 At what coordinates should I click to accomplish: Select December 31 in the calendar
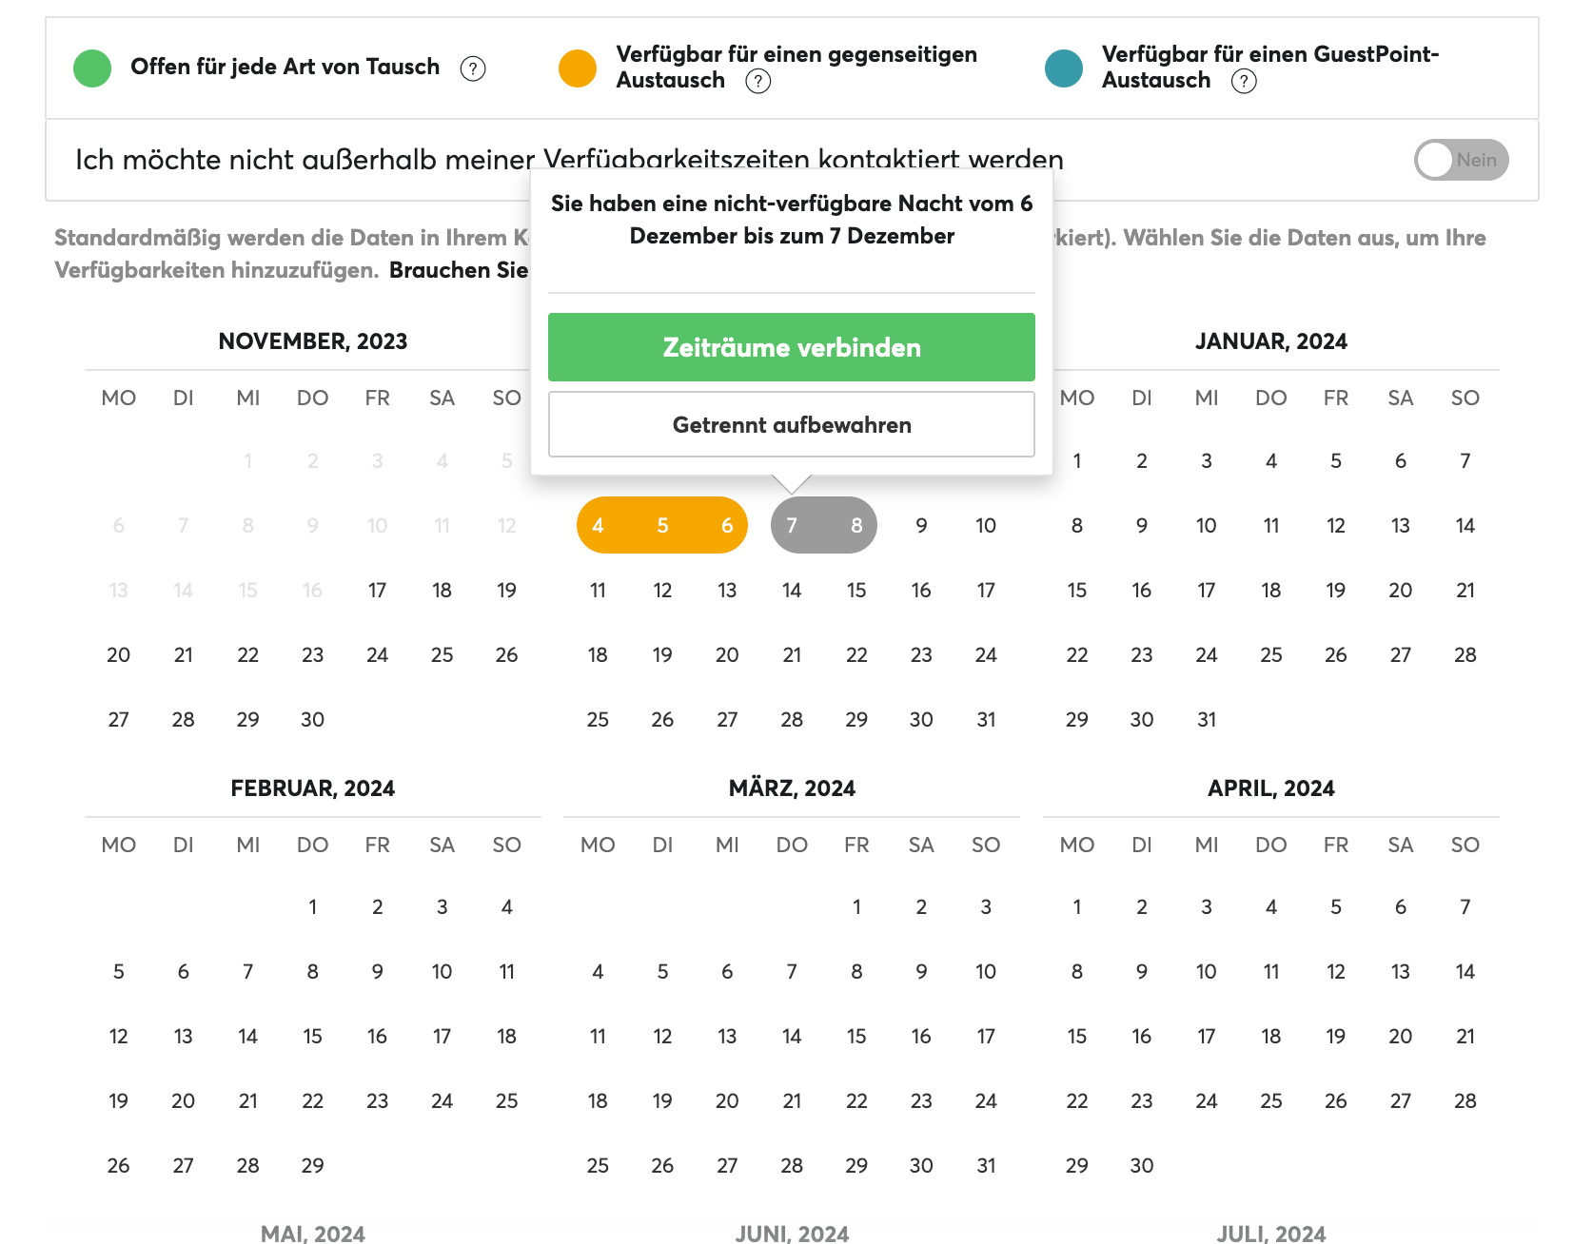(x=986, y=719)
